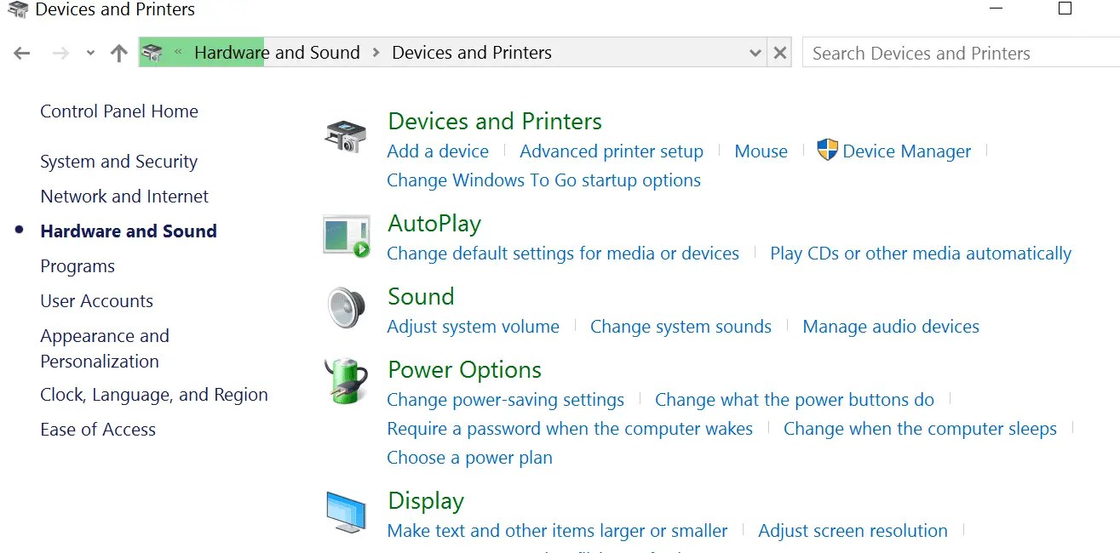Click Adjust system volume
Viewport: 1120px width, 553px height.
(473, 326)
